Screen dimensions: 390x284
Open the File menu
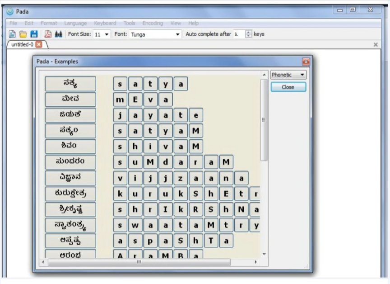(x=13, y=23)
